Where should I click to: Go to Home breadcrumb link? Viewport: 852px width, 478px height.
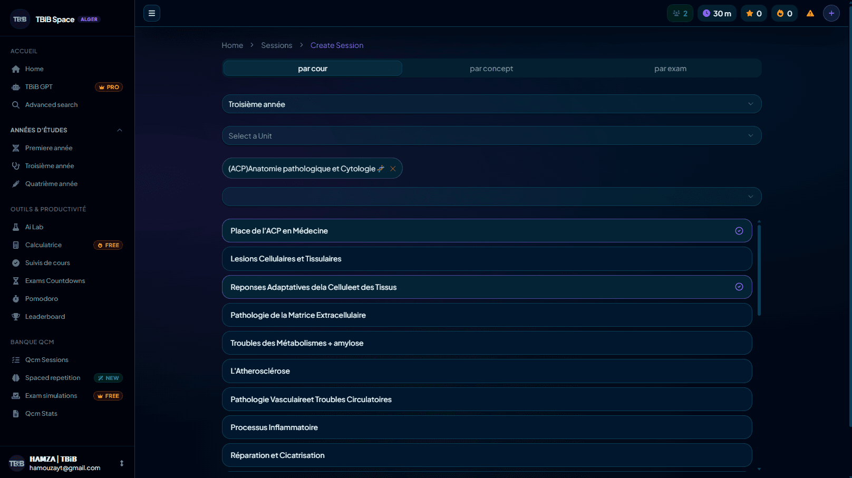pos(233,45)
